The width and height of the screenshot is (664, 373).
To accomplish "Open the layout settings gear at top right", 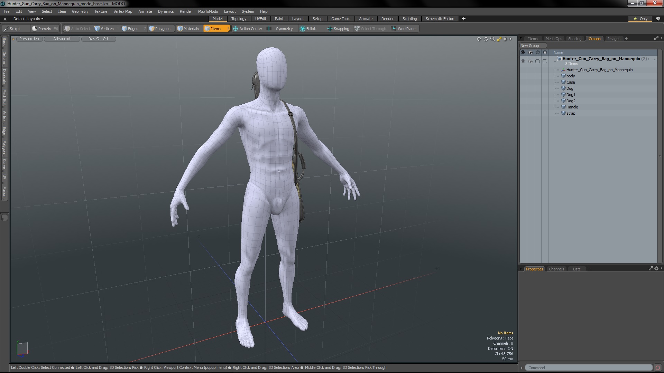I will (658, 19).
